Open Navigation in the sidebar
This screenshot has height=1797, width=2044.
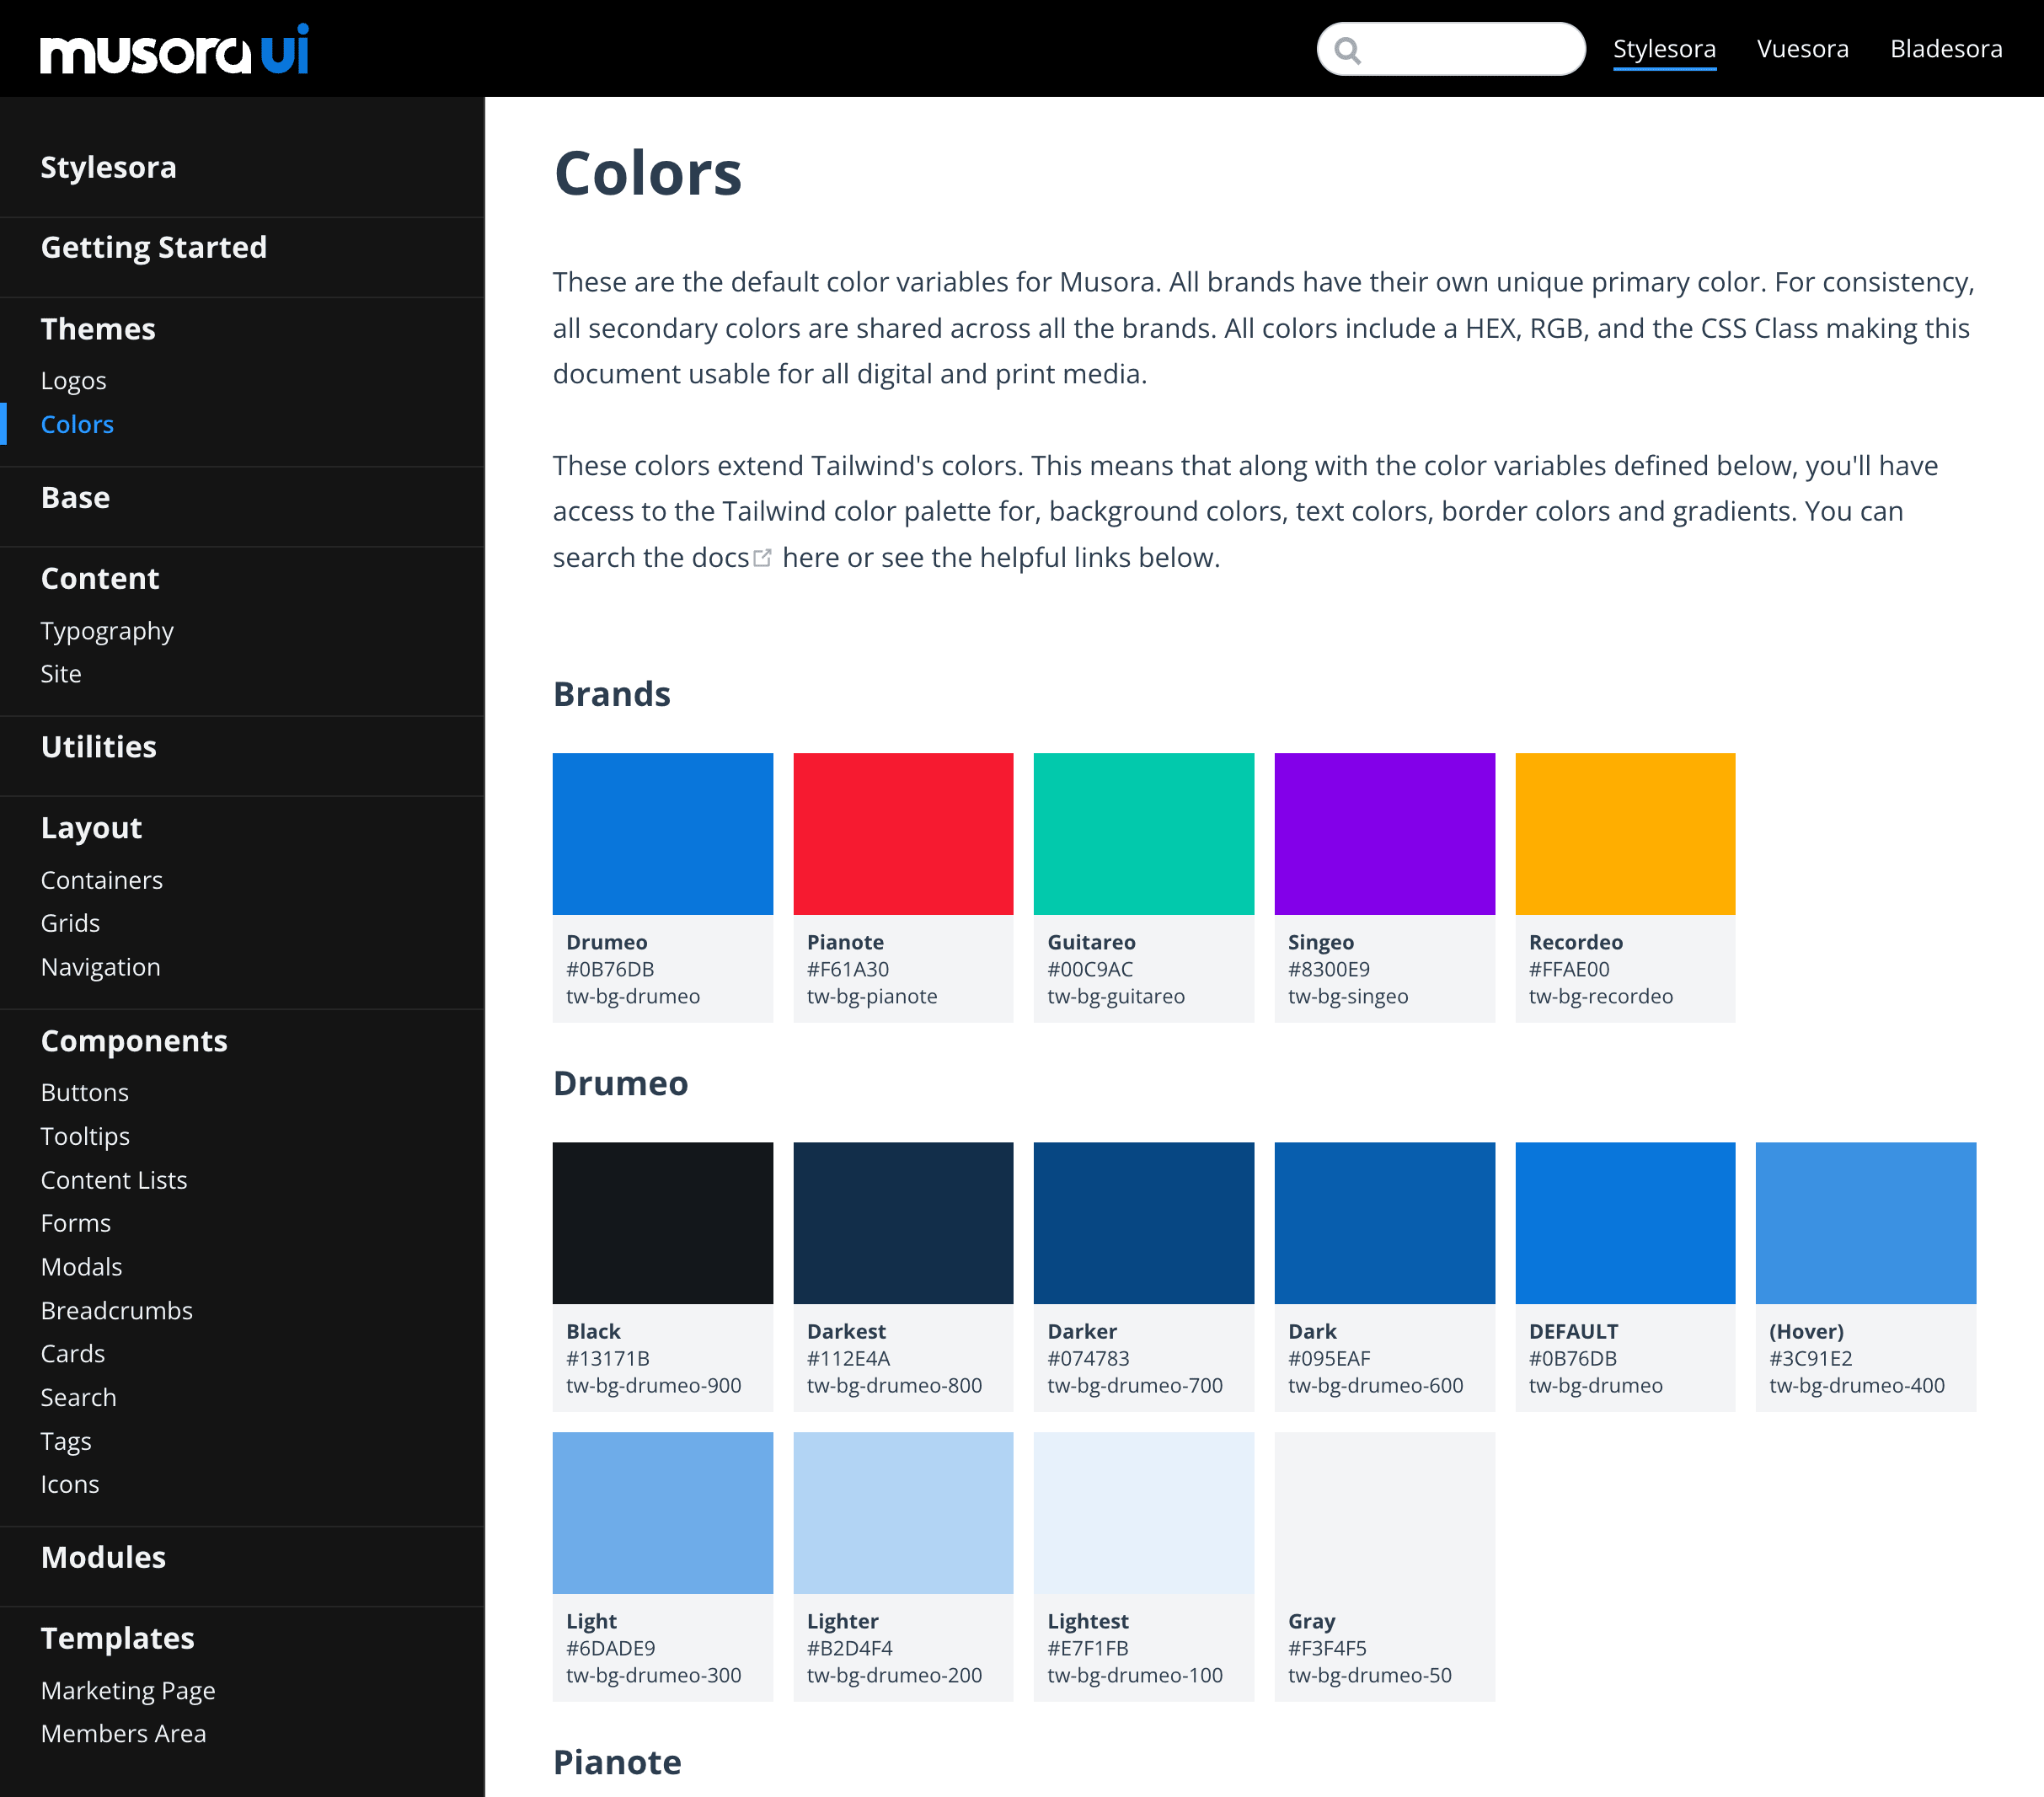[100, 967]
